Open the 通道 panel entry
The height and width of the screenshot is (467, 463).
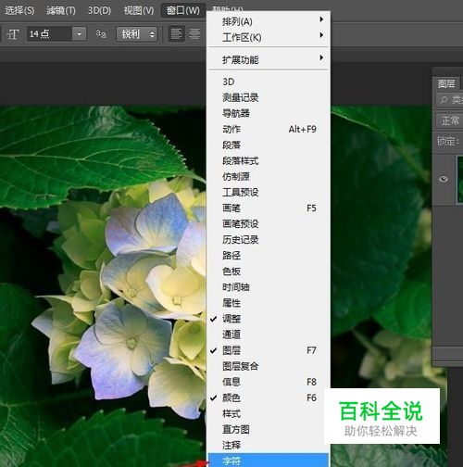coord(269,334)
